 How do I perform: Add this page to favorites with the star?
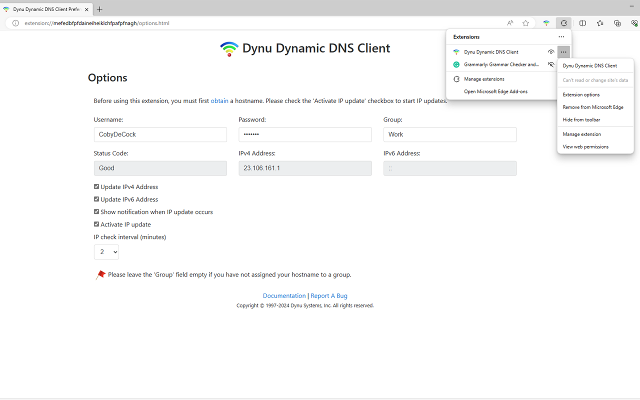click(525, 23)
